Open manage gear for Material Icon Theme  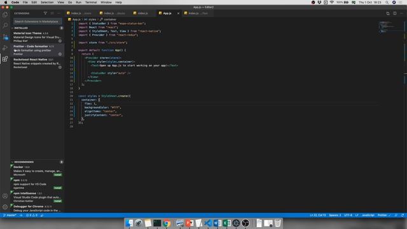pyautogui.click(x=60, y=41)
